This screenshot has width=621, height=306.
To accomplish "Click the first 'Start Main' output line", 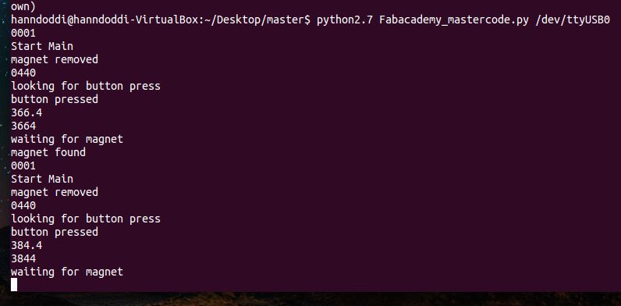I will click(x=42, y=46).
